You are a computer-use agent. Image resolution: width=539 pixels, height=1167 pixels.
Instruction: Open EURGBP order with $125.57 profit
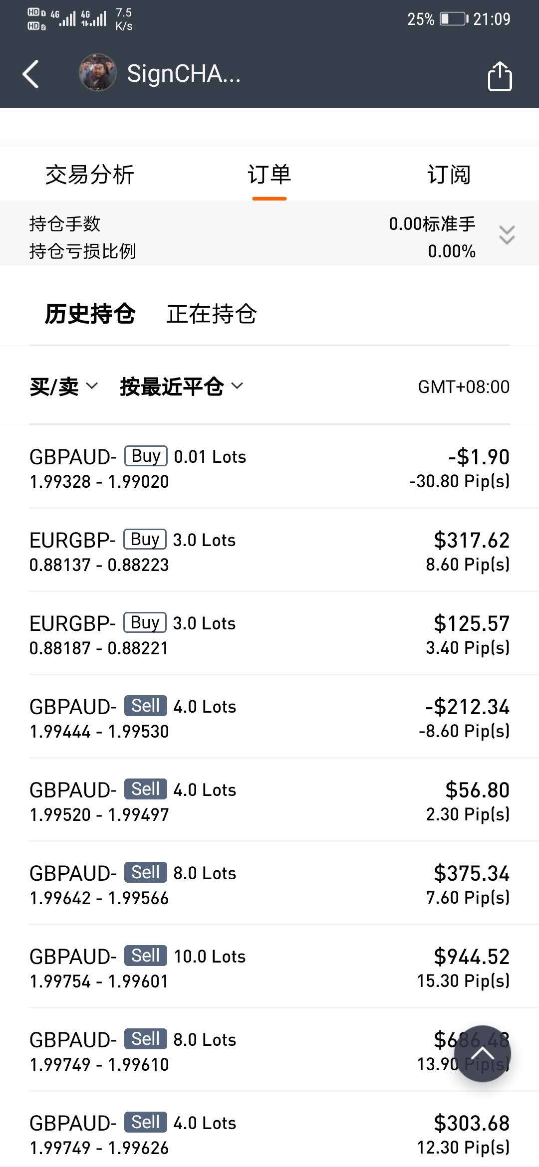(x=269, y=635)
